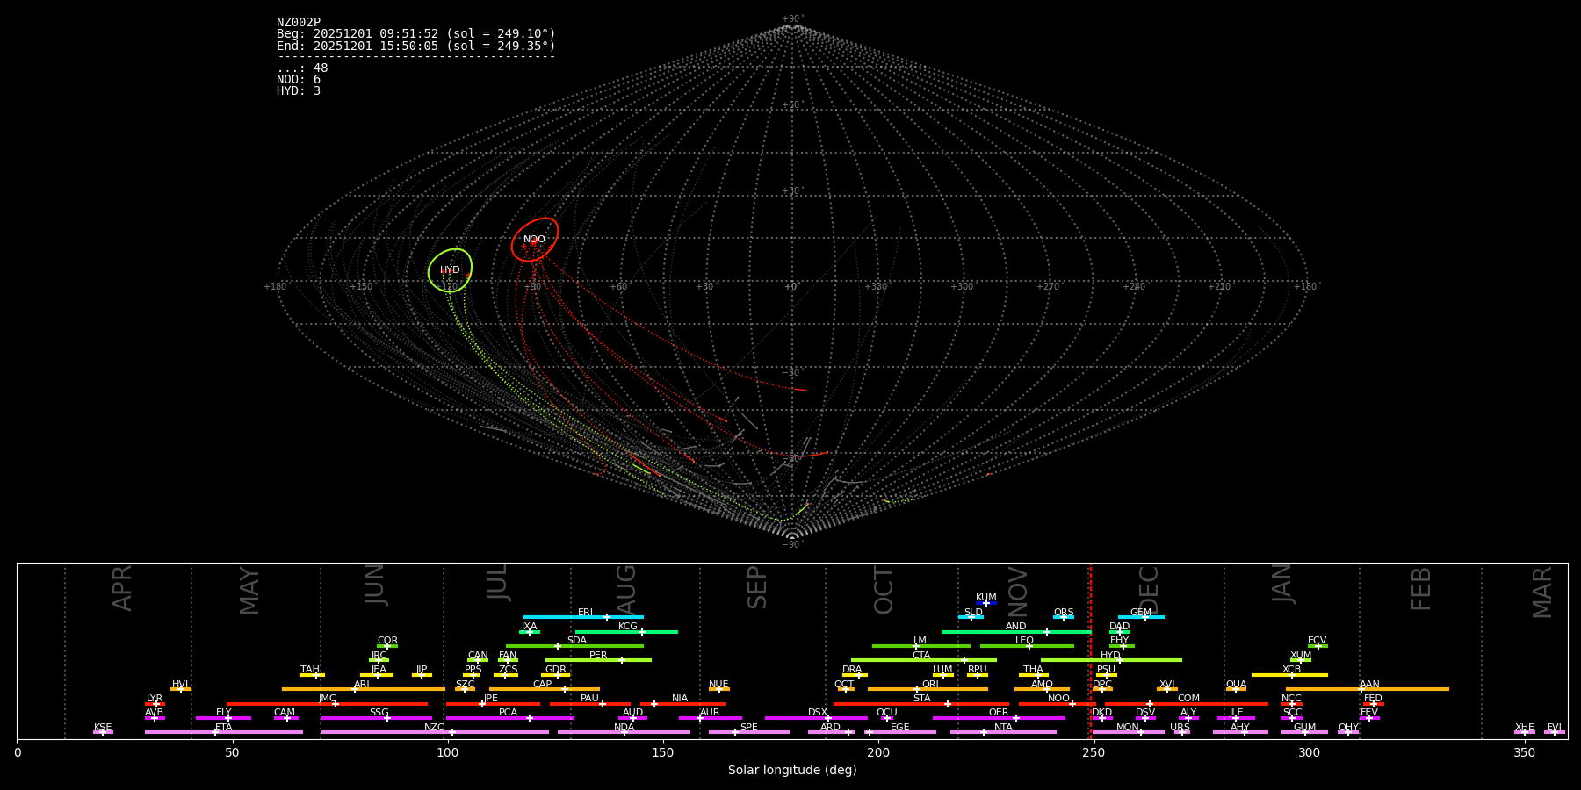This screenshot has width=1581, height=790.
Task: Click the DEC month label in timeline
Action: [1149, 590]
